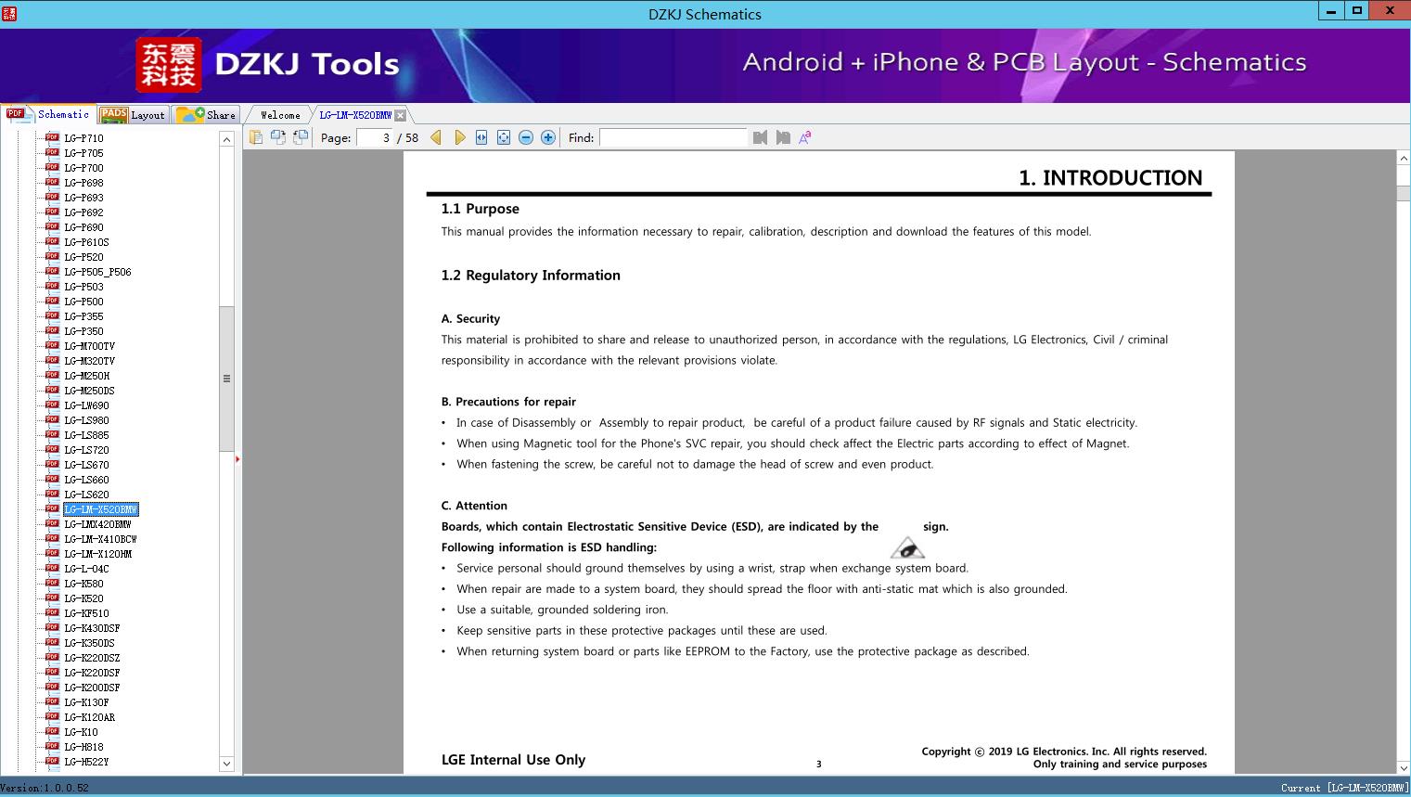Click the Find text input field
Viewport: 1411px width, 797px height.
click(673, 137)
